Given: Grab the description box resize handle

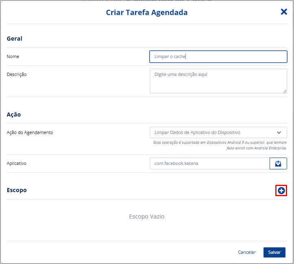Looking at the screenshot, I should coord(285,91).
